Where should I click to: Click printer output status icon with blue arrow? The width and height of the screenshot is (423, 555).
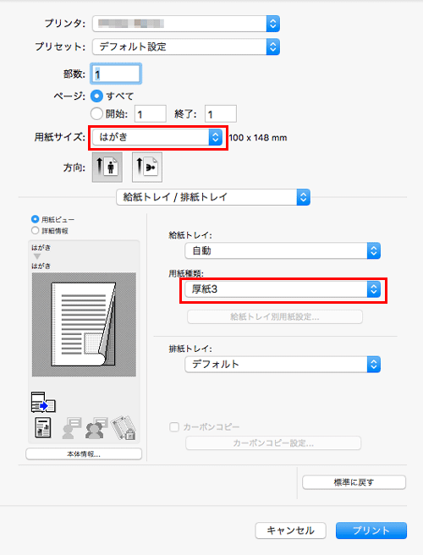point(43,402)
